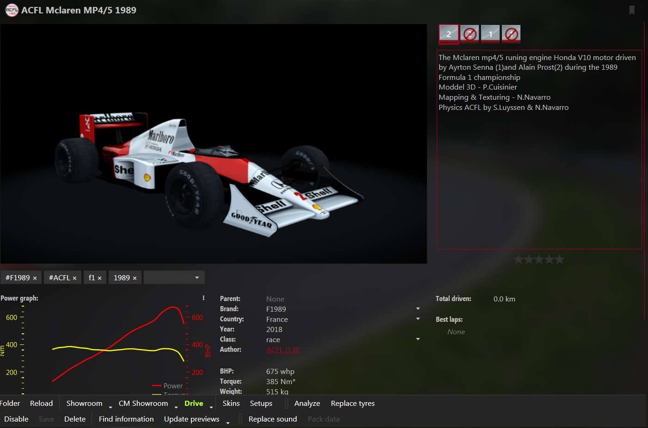
Task: Click inside the car description text box
Action: (539, 175)
